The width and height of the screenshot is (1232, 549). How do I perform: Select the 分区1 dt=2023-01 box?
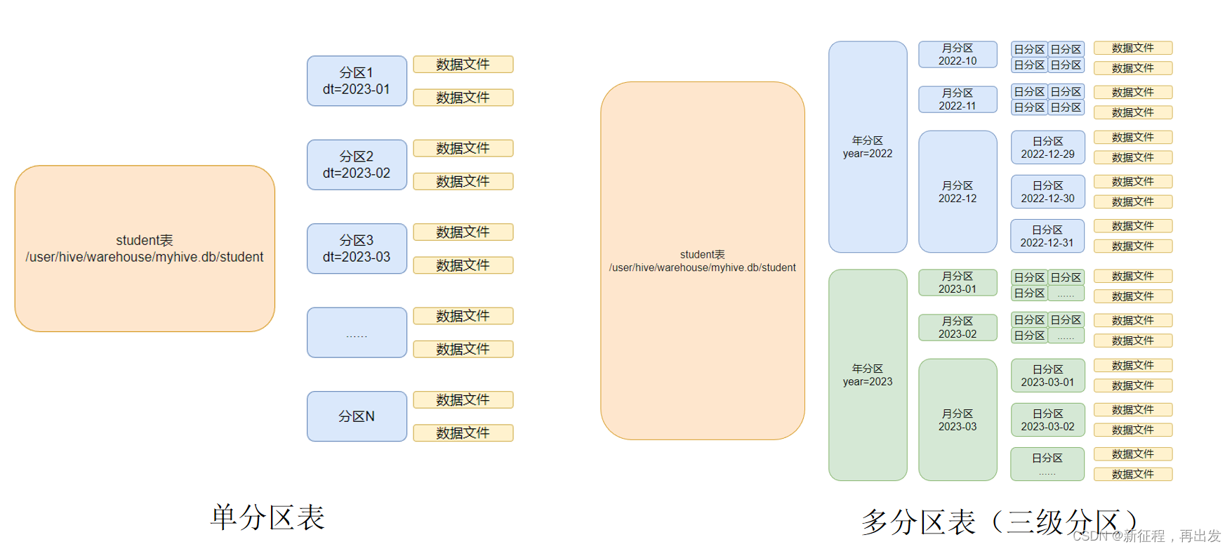click(357, 81)
